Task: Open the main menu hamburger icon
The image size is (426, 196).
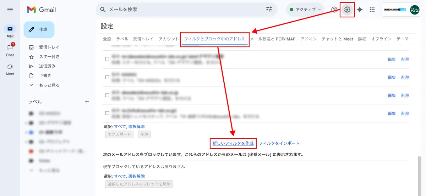Action: (x=10, y=10)
